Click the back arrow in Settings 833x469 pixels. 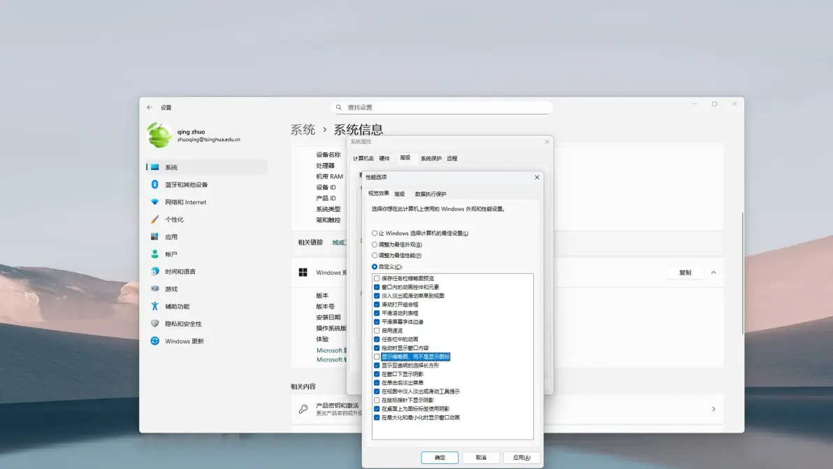tap(150, 108)
